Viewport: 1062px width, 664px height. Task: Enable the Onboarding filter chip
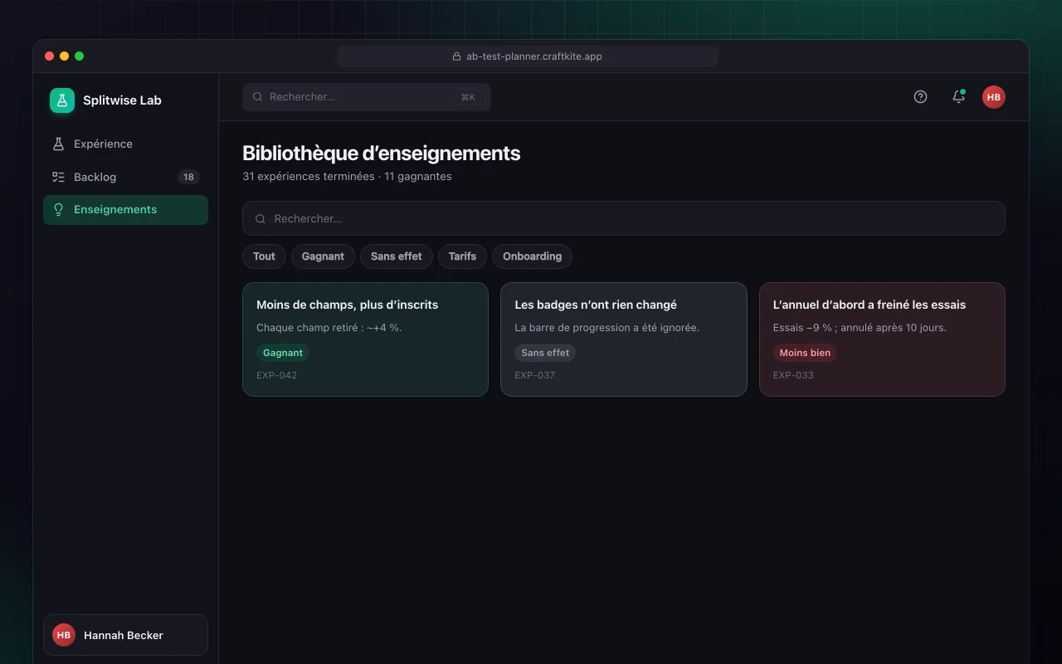pos(532,256)
